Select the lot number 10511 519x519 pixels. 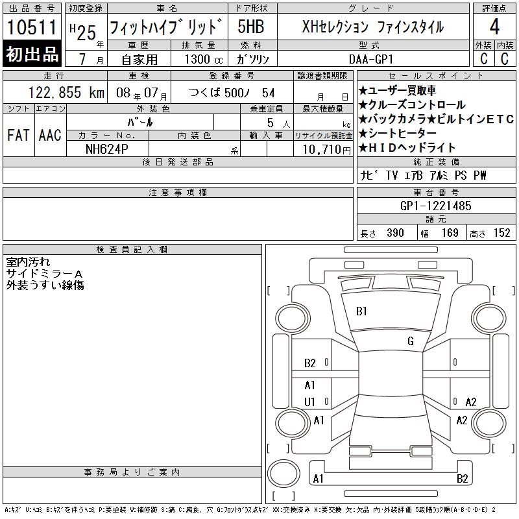(32, 27)
